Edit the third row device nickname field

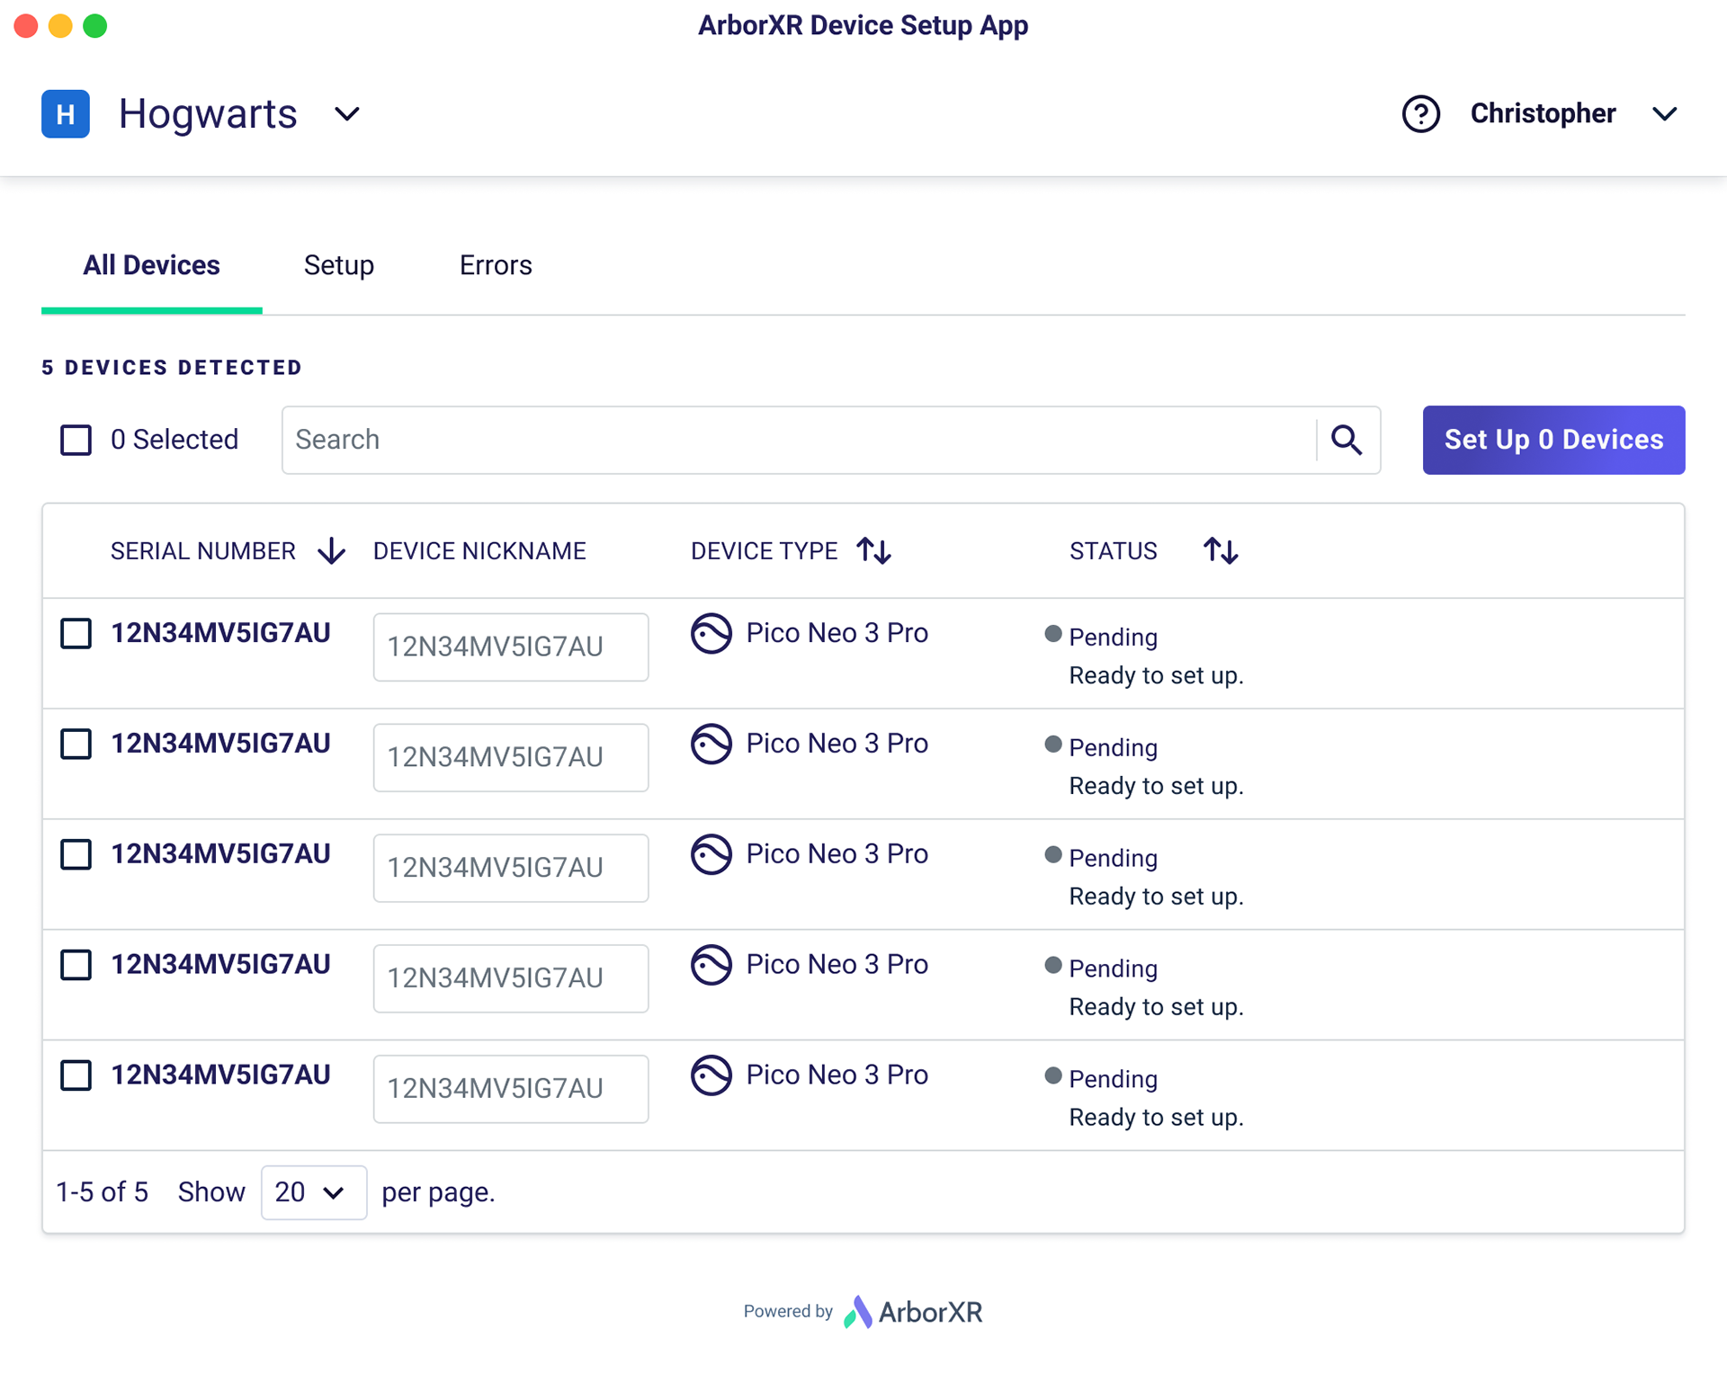click(511, 868)
